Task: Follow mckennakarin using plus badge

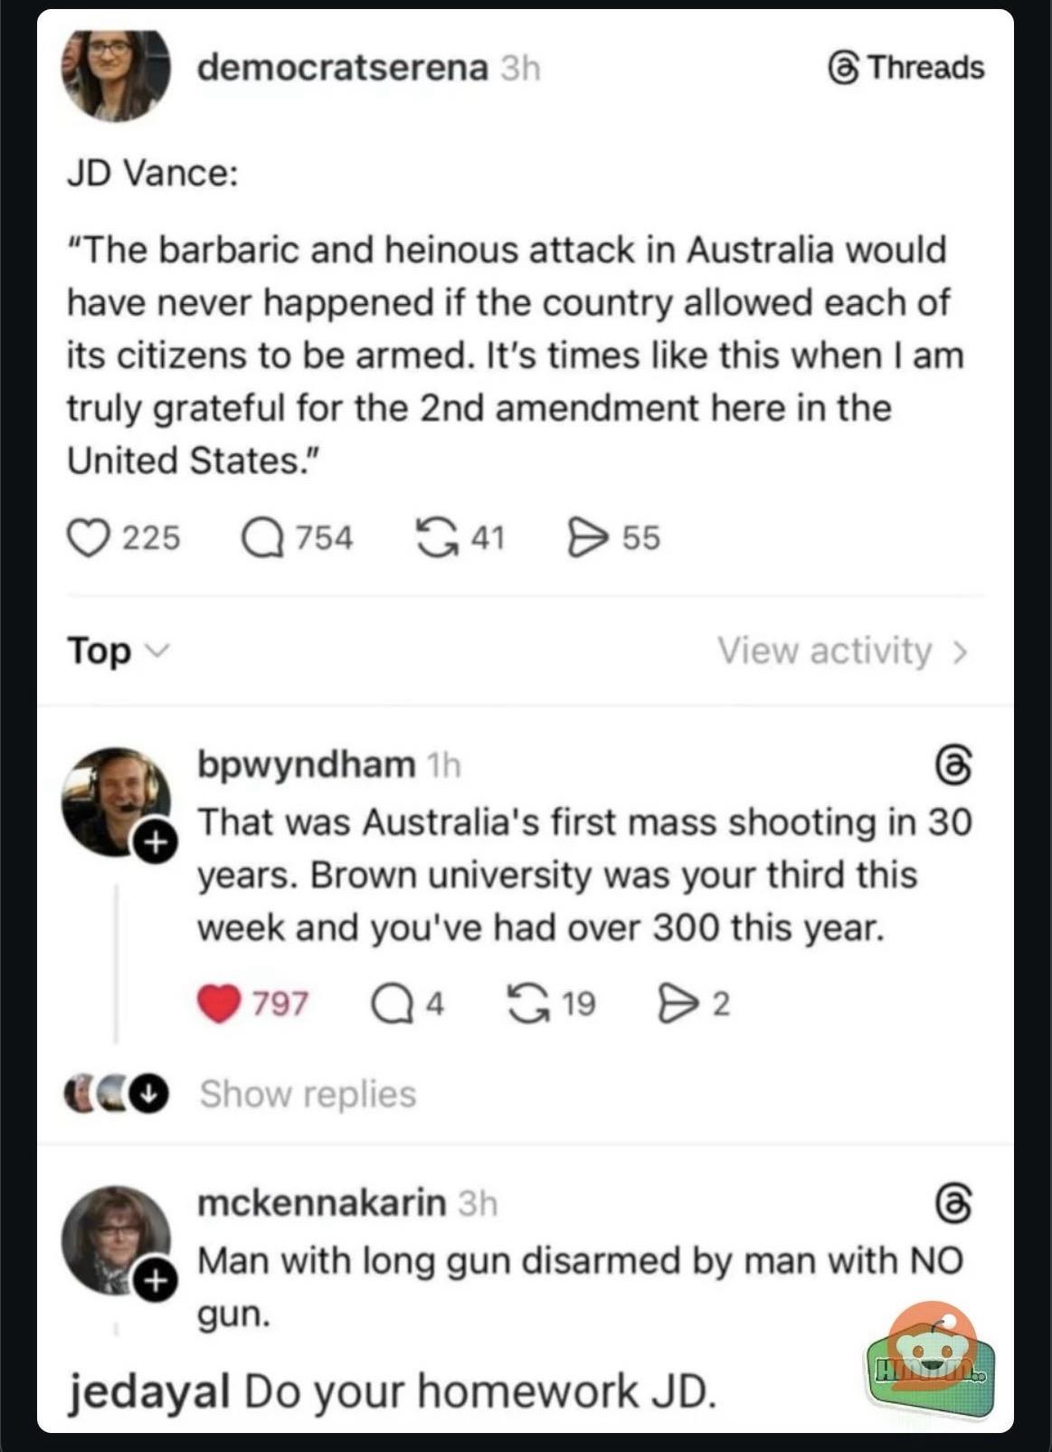Action: [x=156, y=1281]
